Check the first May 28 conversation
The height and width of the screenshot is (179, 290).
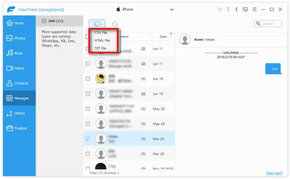click(88, 109)
